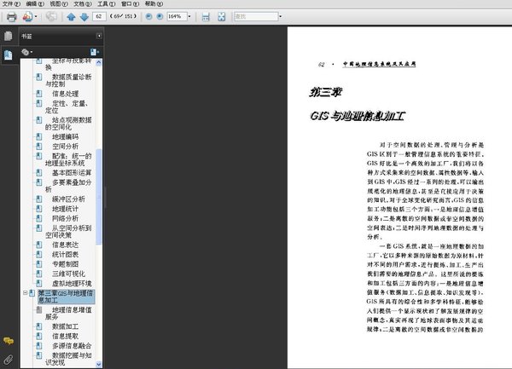Click the full-page fit icon
The width and height of the screenshot is (512, 369).
pyautogui.click(x=221, y=16)
